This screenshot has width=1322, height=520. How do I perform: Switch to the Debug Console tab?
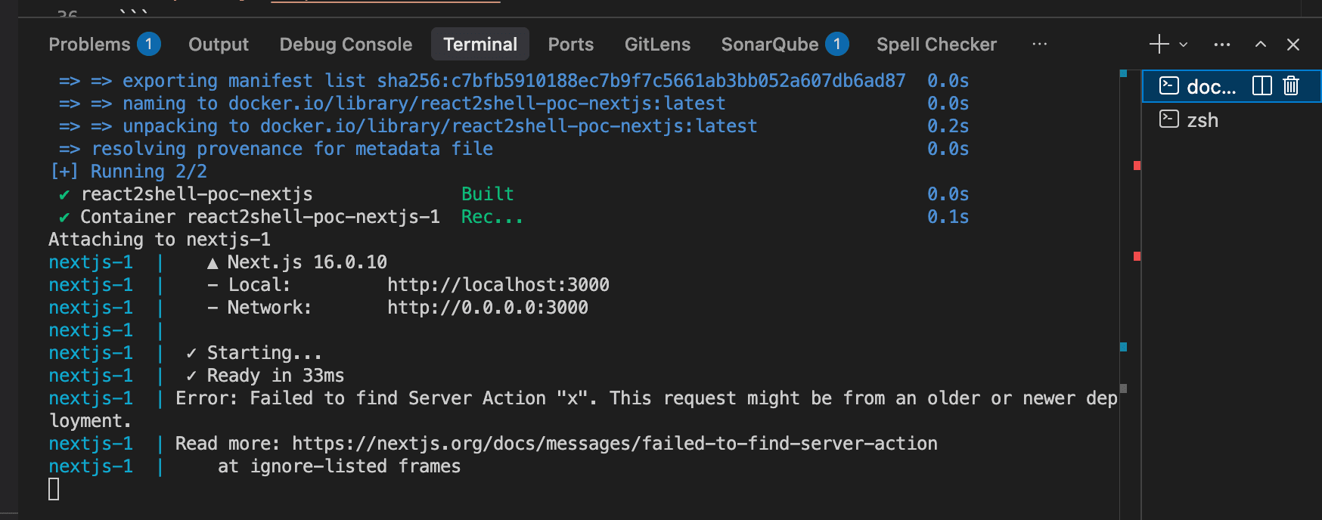346,44
